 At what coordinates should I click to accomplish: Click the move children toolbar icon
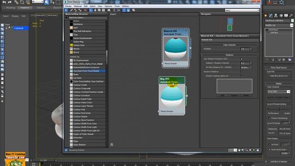tap(91, 10)
